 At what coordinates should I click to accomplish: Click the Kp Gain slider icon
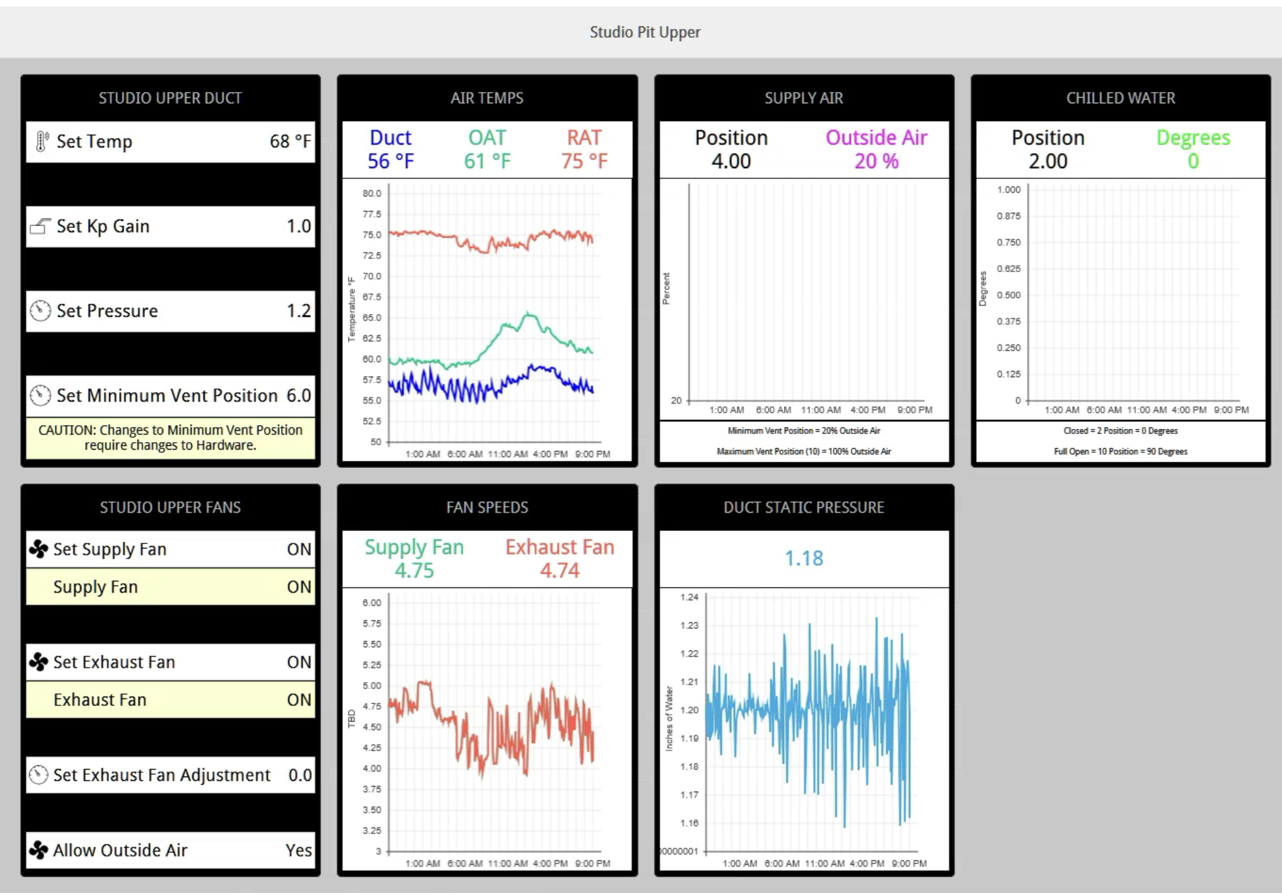pyautogui.click(x=40, y=227)
